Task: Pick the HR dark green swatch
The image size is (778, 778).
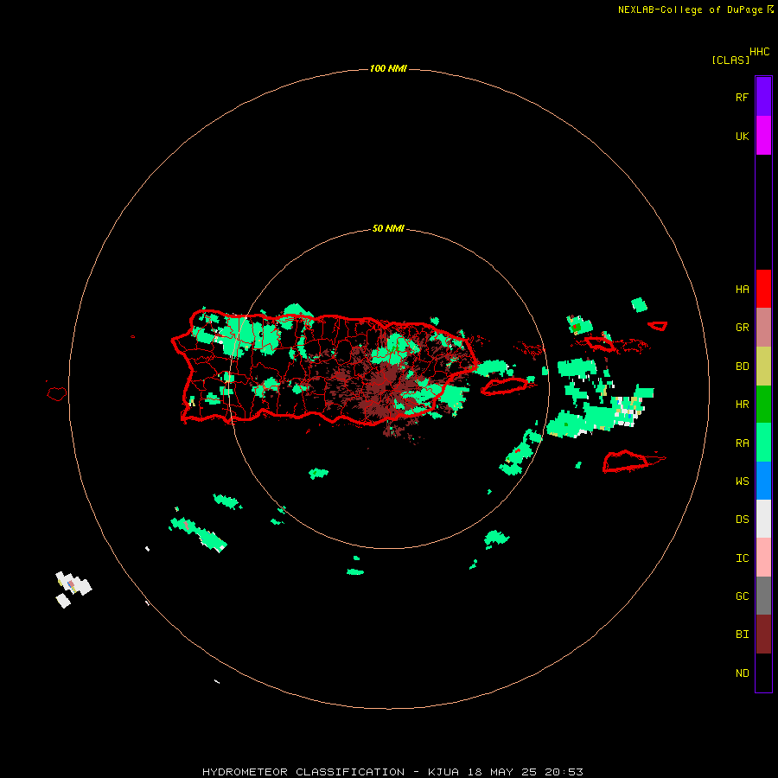Action: tap(763, 405)
